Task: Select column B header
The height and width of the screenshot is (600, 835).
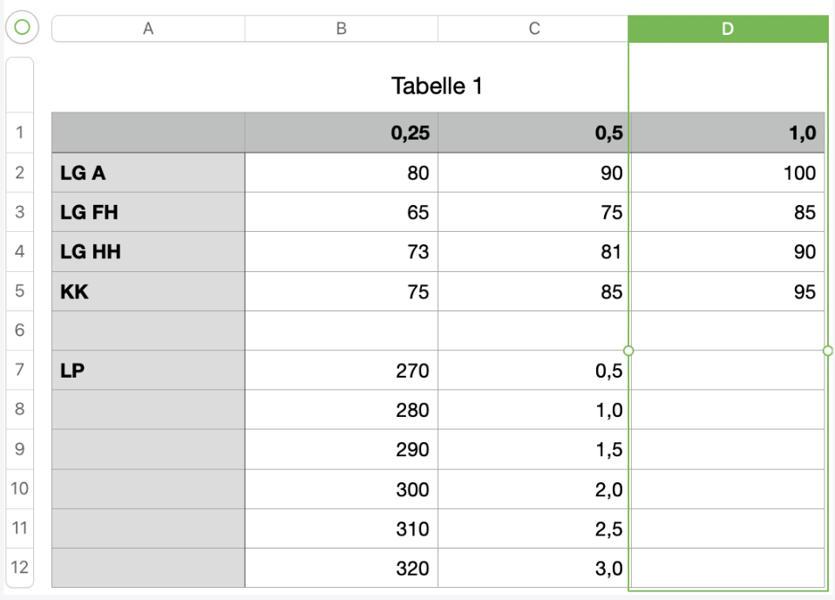Action: [x=341, y=29]
